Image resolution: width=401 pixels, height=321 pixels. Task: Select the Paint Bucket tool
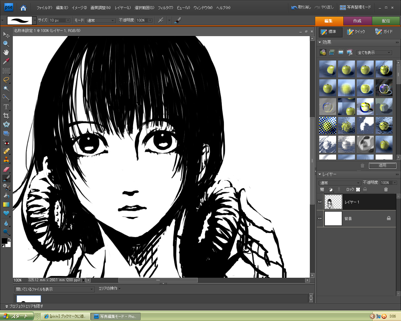click(x=6, y=196)
